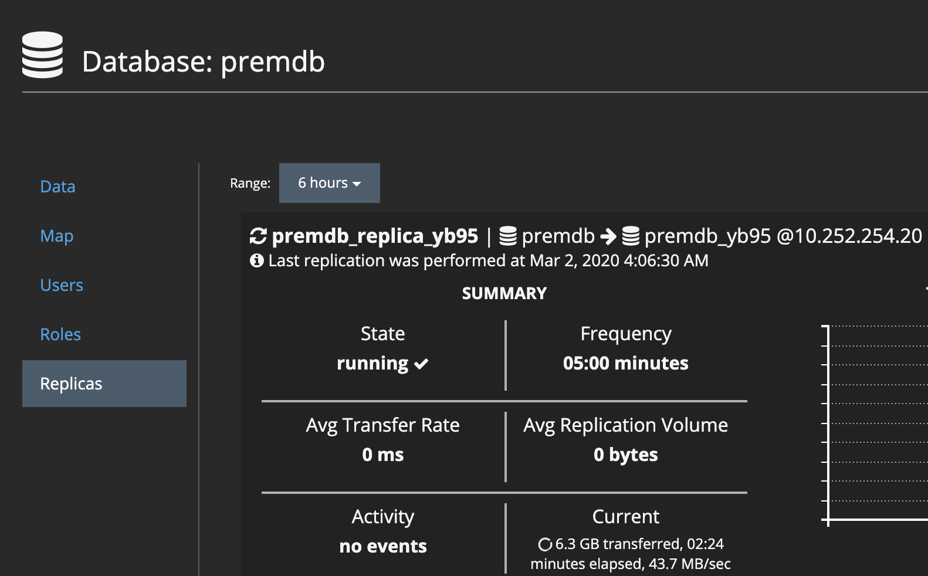Switch to the Map tab

[x=57, y=236]
